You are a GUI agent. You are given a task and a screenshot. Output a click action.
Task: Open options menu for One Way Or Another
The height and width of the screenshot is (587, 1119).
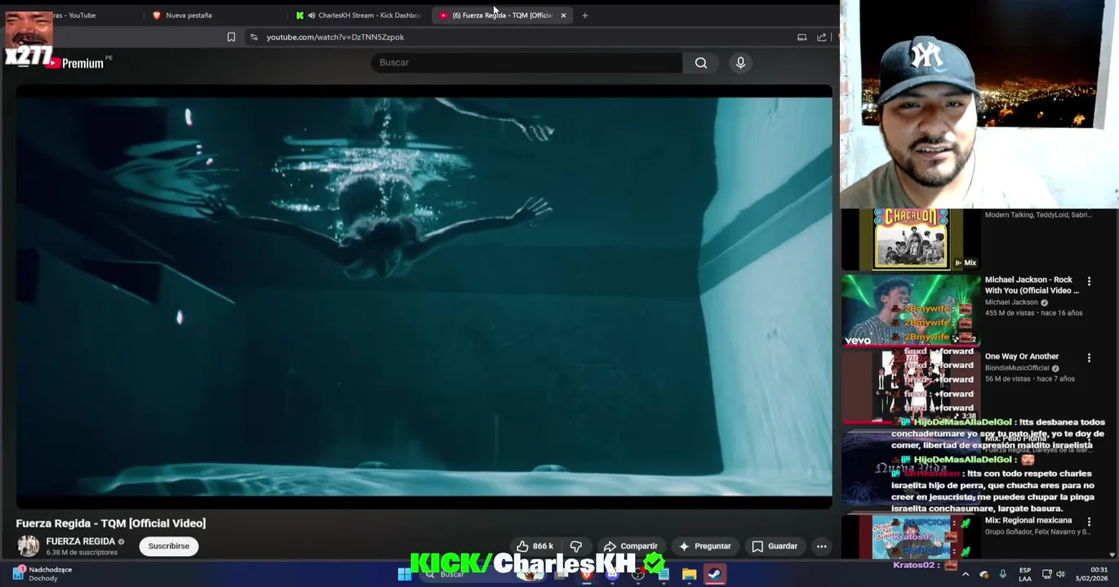pyautogui.click(x=1089, y=358)
